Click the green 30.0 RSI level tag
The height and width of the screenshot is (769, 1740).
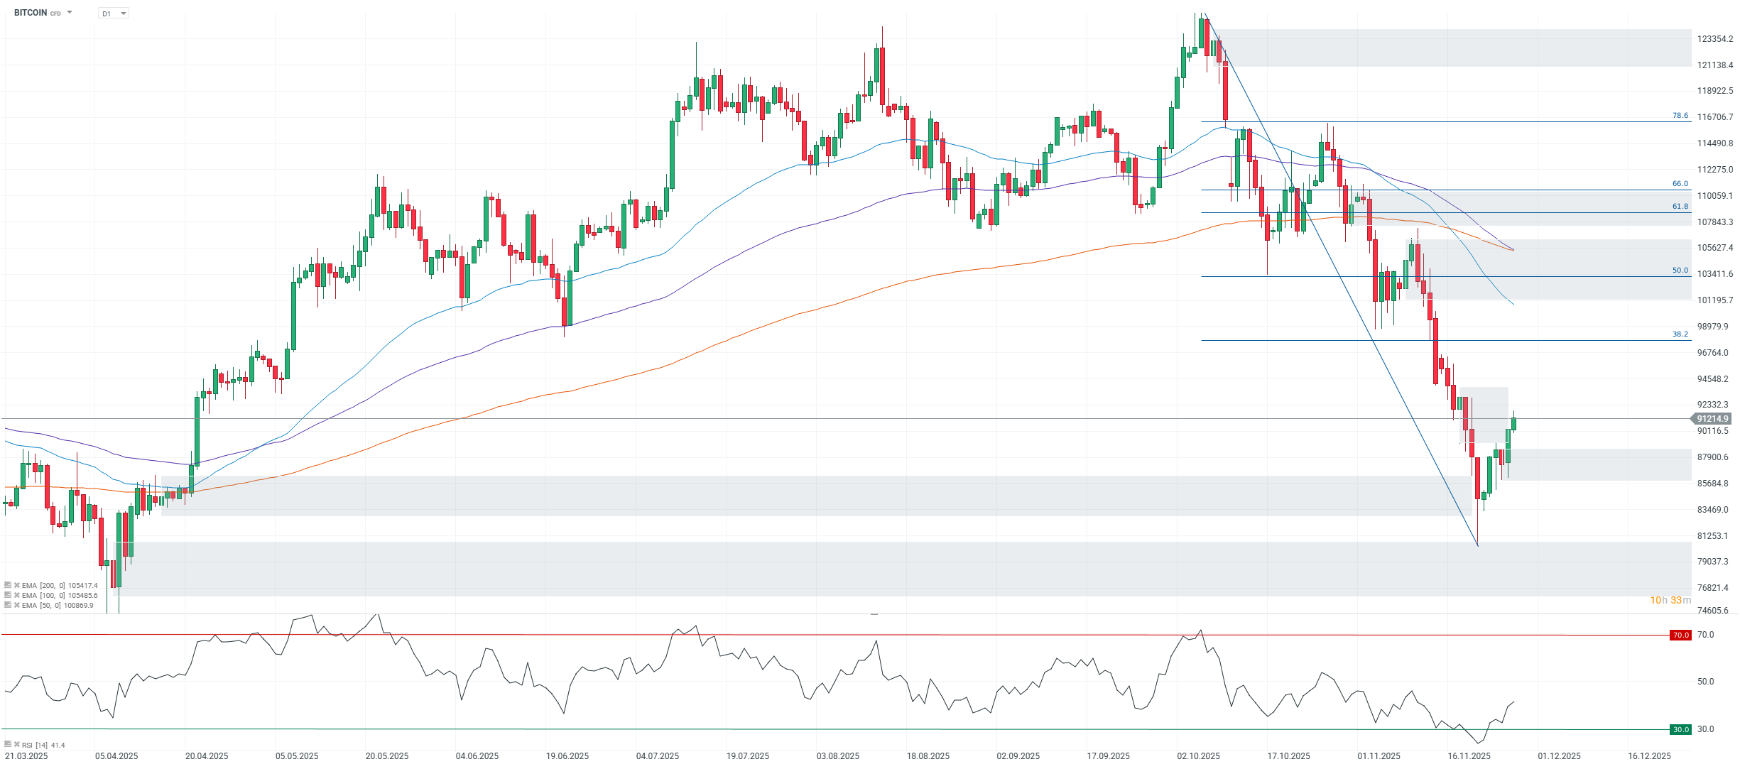tap(1680, 729)
